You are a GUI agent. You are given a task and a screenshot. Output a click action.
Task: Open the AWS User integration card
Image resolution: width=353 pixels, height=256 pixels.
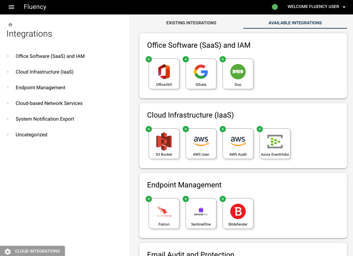tap(201, 144)
